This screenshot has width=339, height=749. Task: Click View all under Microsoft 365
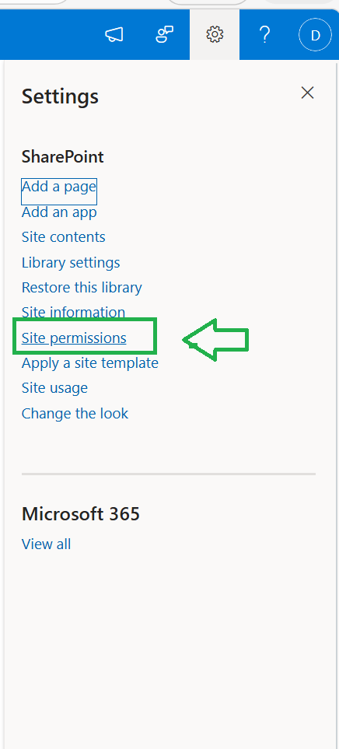(x=47, y=544)
